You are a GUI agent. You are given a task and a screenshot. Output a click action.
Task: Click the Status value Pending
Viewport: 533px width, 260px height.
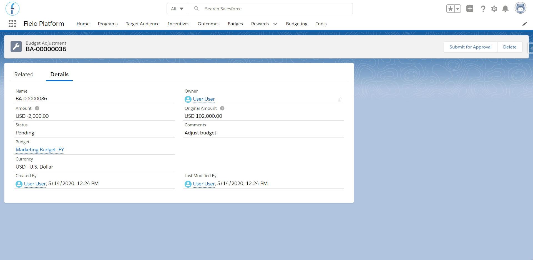[25, 133]
